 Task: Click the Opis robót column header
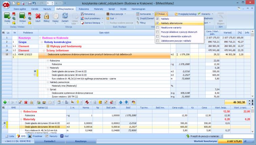104,33
